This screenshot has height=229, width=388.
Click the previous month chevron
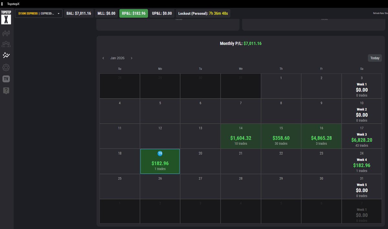(103, 58)
